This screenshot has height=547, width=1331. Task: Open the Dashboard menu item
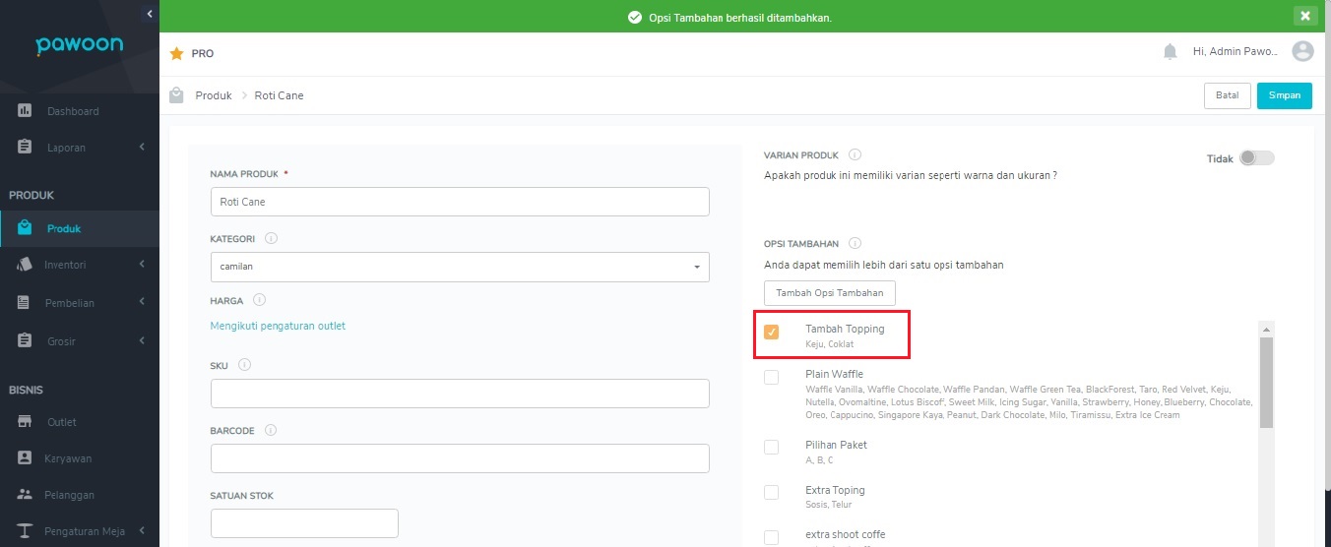73,111
